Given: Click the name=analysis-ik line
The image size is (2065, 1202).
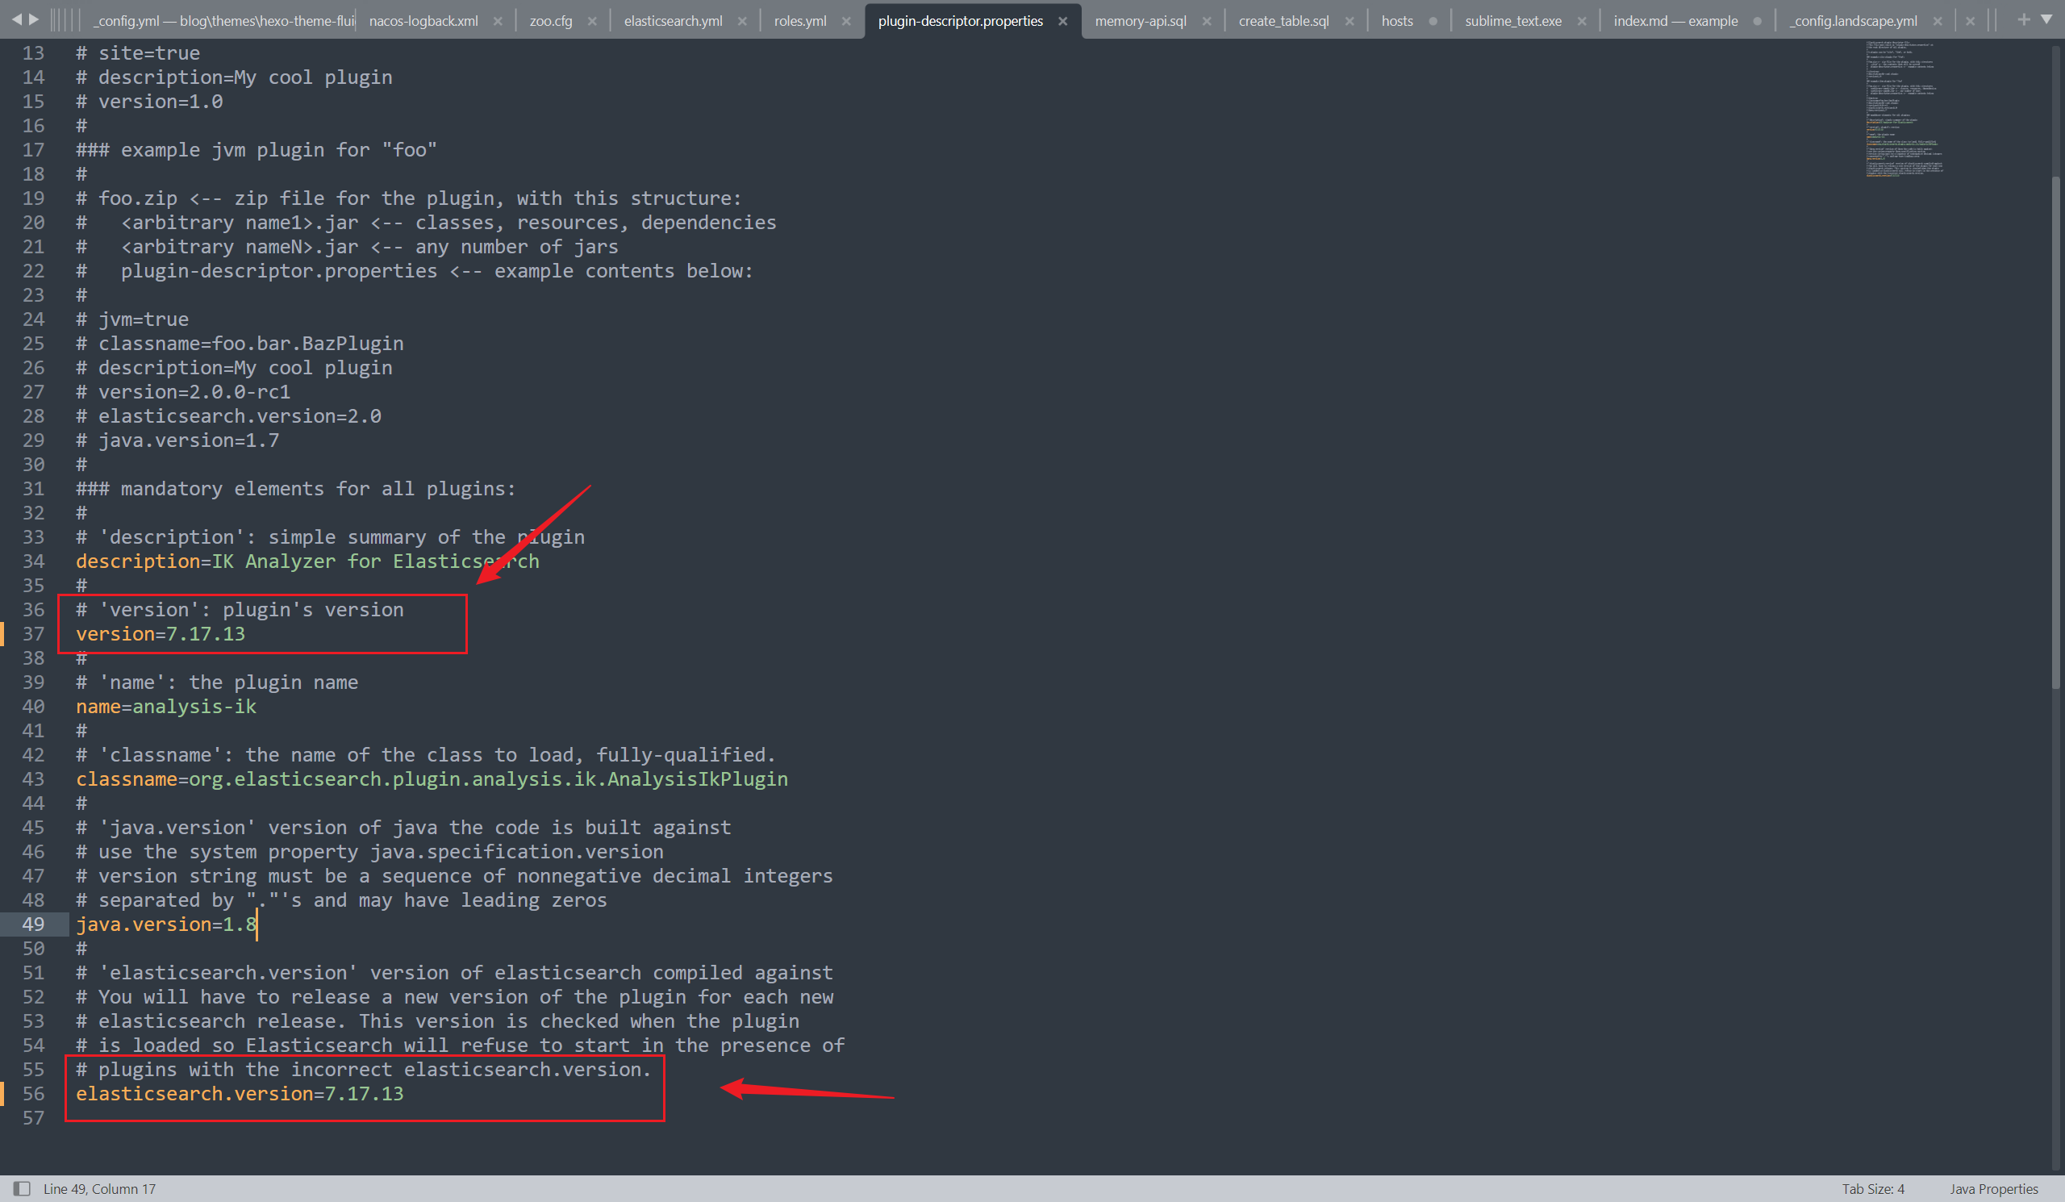Looking at the screenshot, I should coord(166,707).
